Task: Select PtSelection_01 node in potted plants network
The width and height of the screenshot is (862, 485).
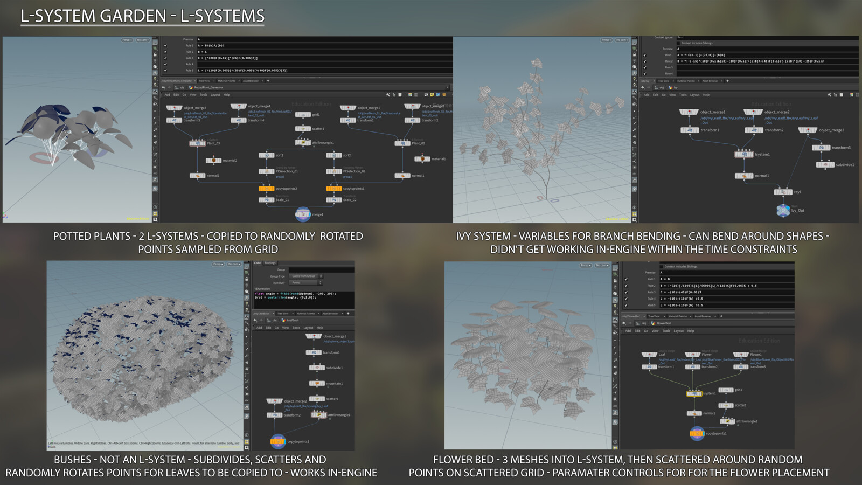Action: [x=266, y=171]
